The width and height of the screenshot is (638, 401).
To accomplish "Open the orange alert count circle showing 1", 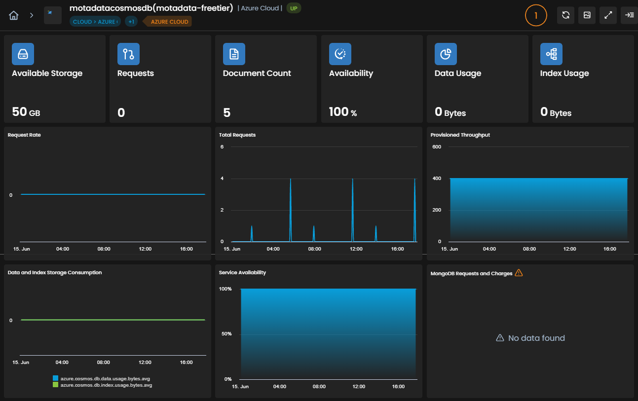I will click(x=536, y=15).
